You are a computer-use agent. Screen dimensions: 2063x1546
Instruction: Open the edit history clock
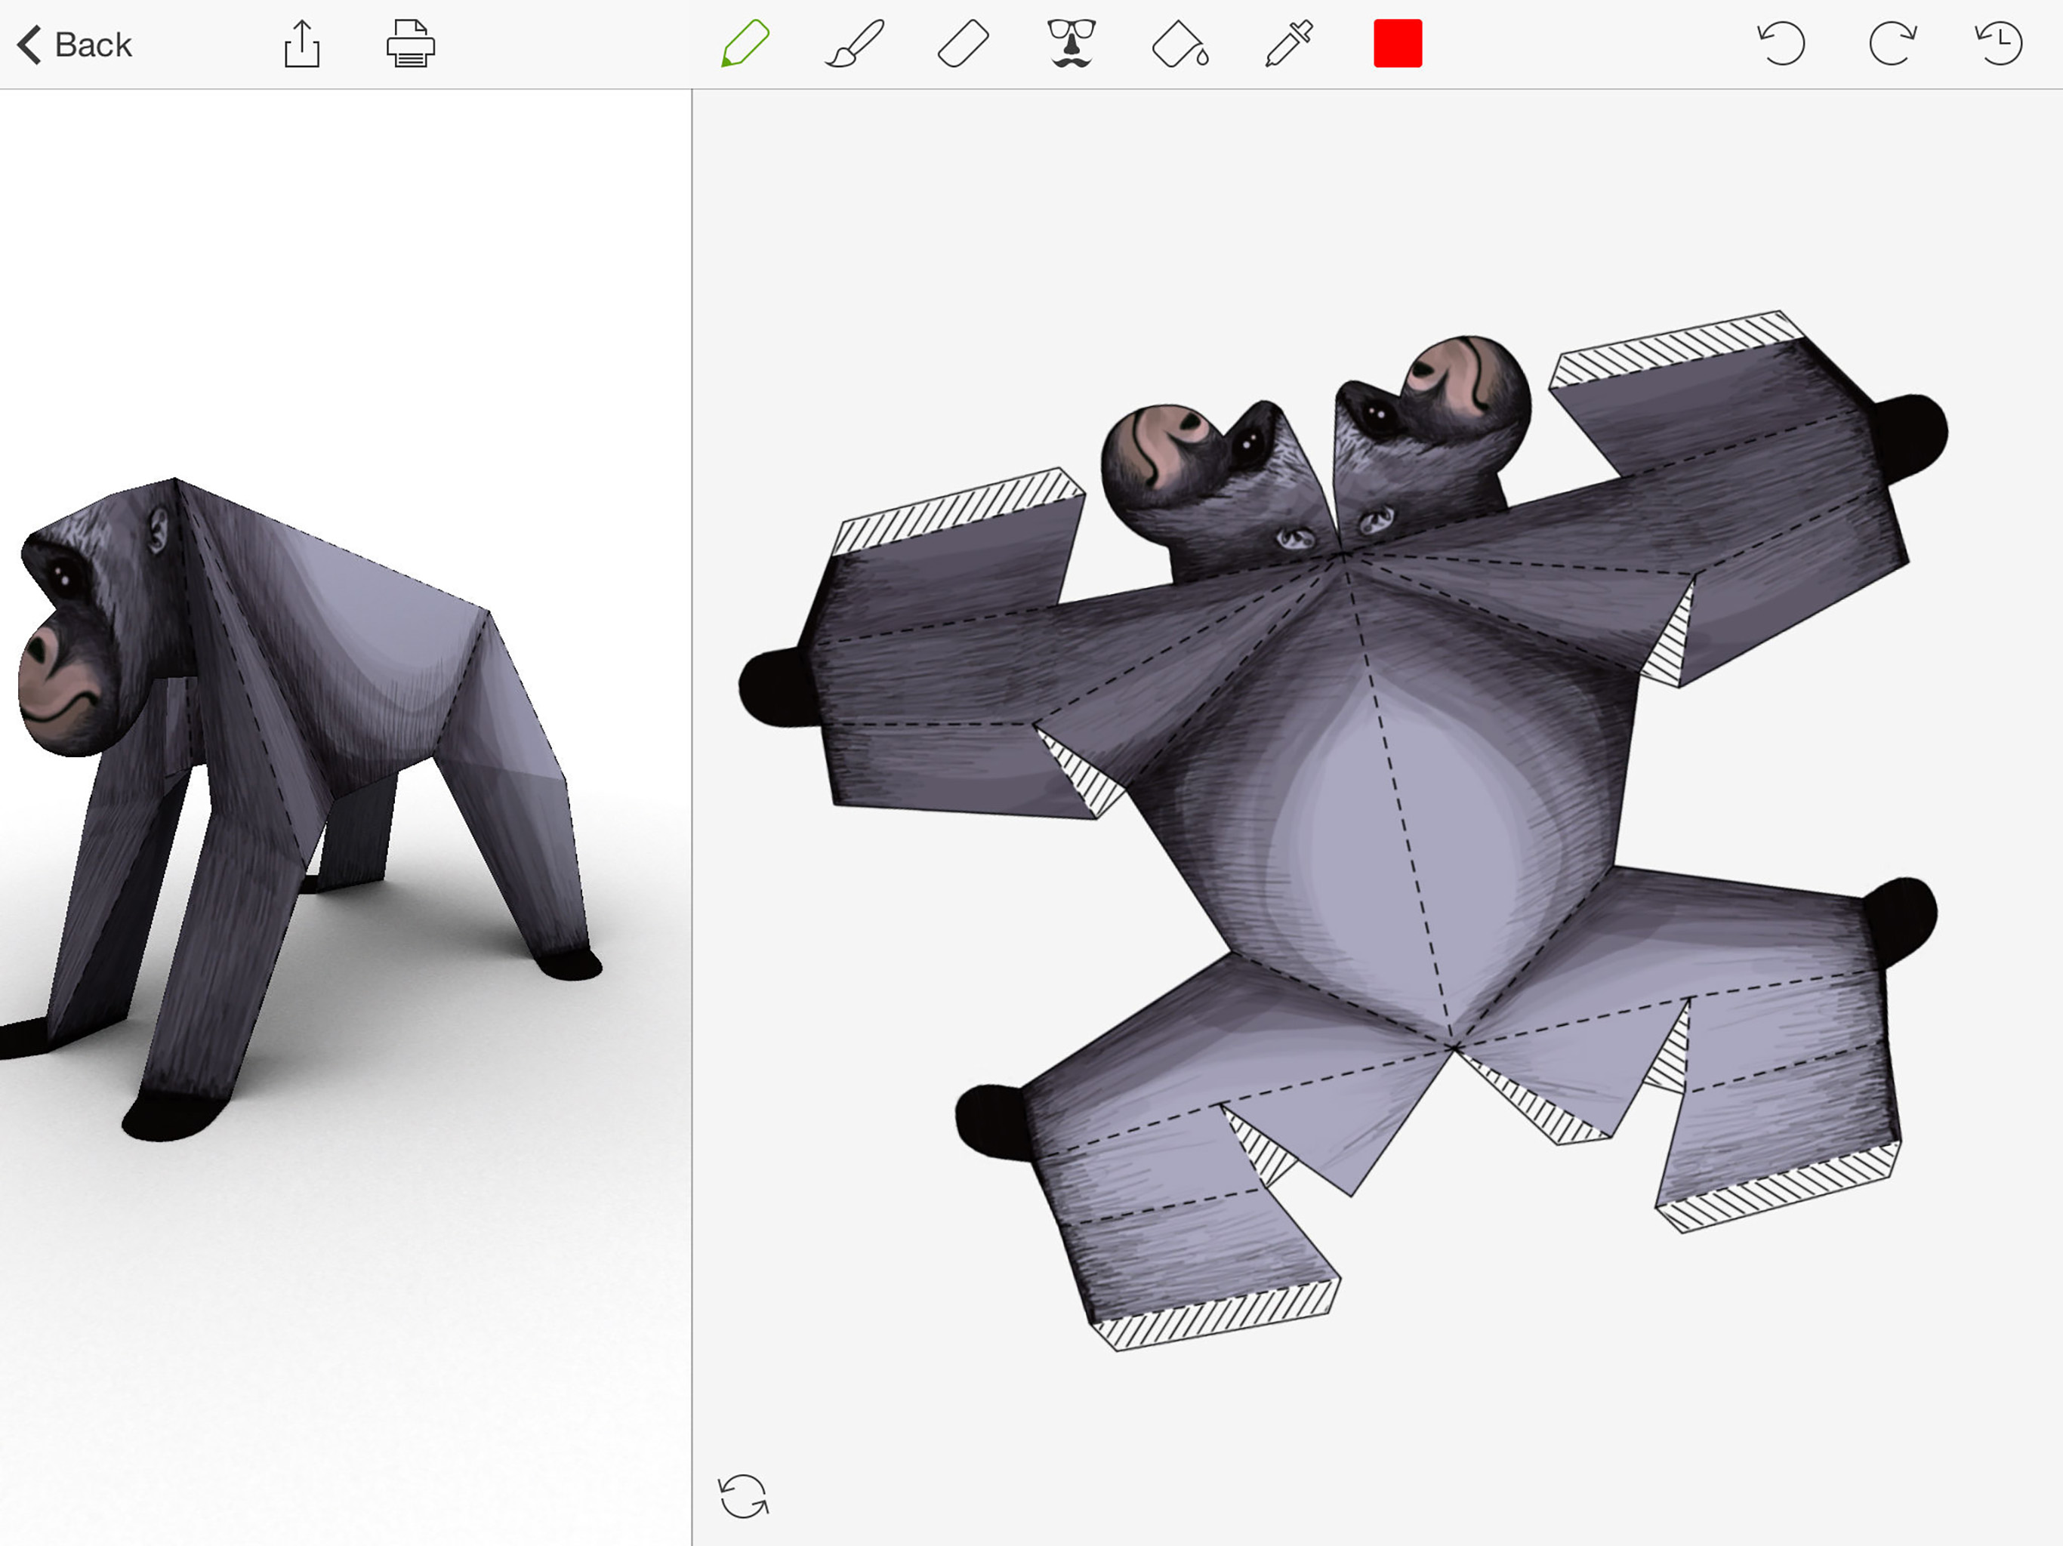pos(2000,44)
